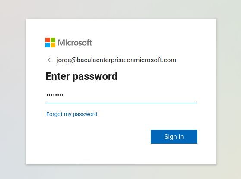This screenshot has height=179, width=241.
Task: Click the back arrow beside the email
Action: pos(51,60)
